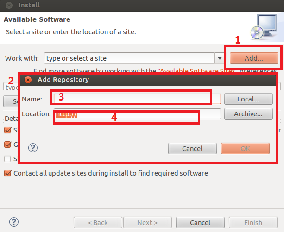
Task: Open help from the Install window's bottom-left icon
Action: tap(14, 222)
